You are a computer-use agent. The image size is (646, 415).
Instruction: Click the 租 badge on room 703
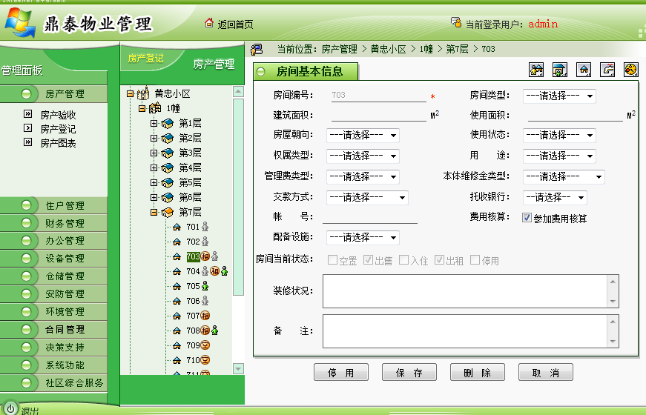pos(205,256)
